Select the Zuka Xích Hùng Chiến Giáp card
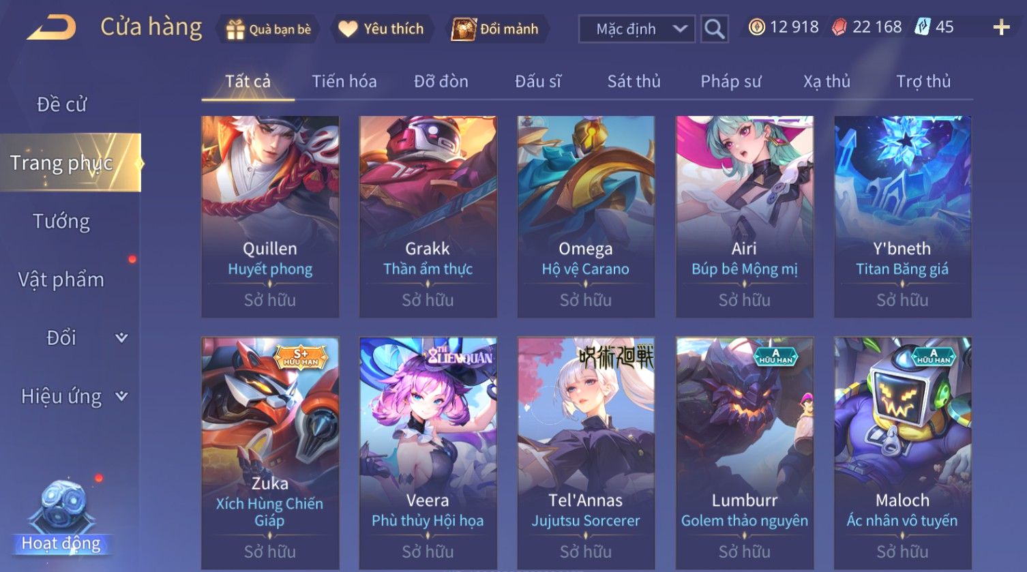Screen dimensions: 1027x572 (270, 453)
